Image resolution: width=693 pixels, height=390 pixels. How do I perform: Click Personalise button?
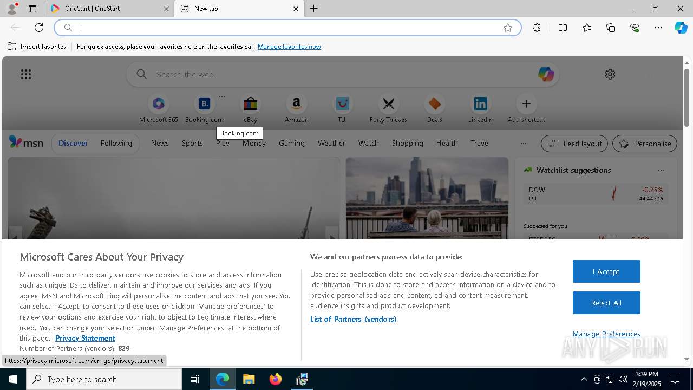[x=645, y=144]
